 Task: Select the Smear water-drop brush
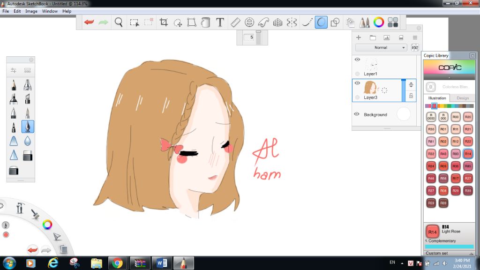pos(28,141)
